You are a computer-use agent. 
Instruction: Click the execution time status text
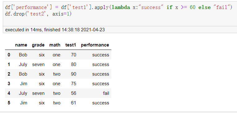(55, 30)
